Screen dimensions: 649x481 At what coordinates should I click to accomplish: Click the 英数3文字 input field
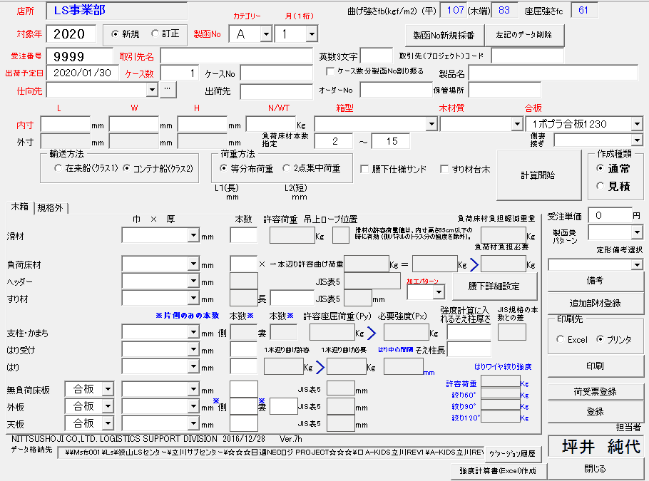377,56
